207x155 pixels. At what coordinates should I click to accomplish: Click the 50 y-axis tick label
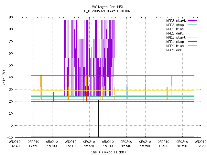point(11,65)
